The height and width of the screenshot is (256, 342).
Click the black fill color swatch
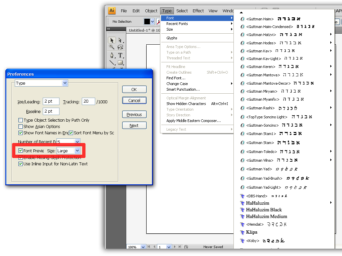[x=147, y=21]
